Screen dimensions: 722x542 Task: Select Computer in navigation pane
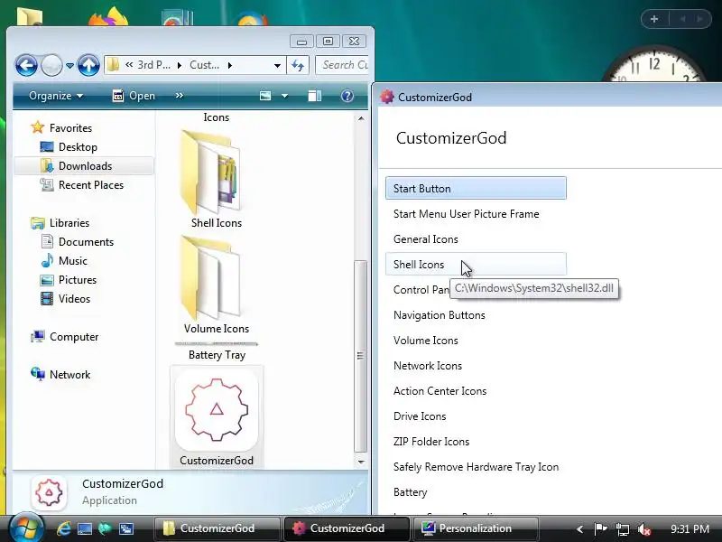pos(65,337)
